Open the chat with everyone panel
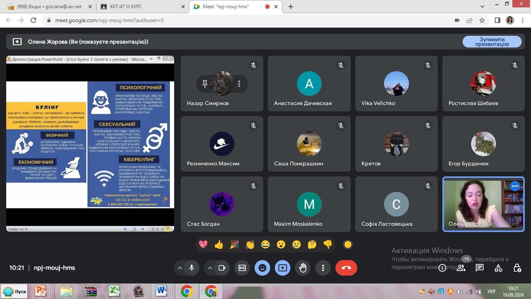Screen dimensions: 531x299 pos(480,268)
